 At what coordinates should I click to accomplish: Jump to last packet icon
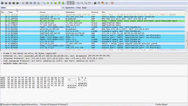coord(63,3)
